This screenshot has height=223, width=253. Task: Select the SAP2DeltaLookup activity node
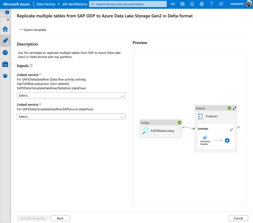pyautogui.click(x=161, y=128)
